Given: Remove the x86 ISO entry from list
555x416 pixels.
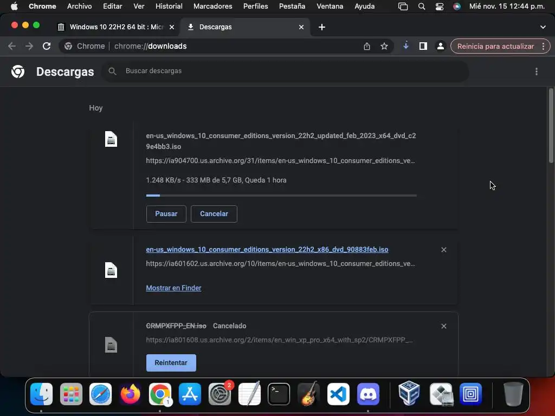Looking at the screenshot, I should point(444,250).
